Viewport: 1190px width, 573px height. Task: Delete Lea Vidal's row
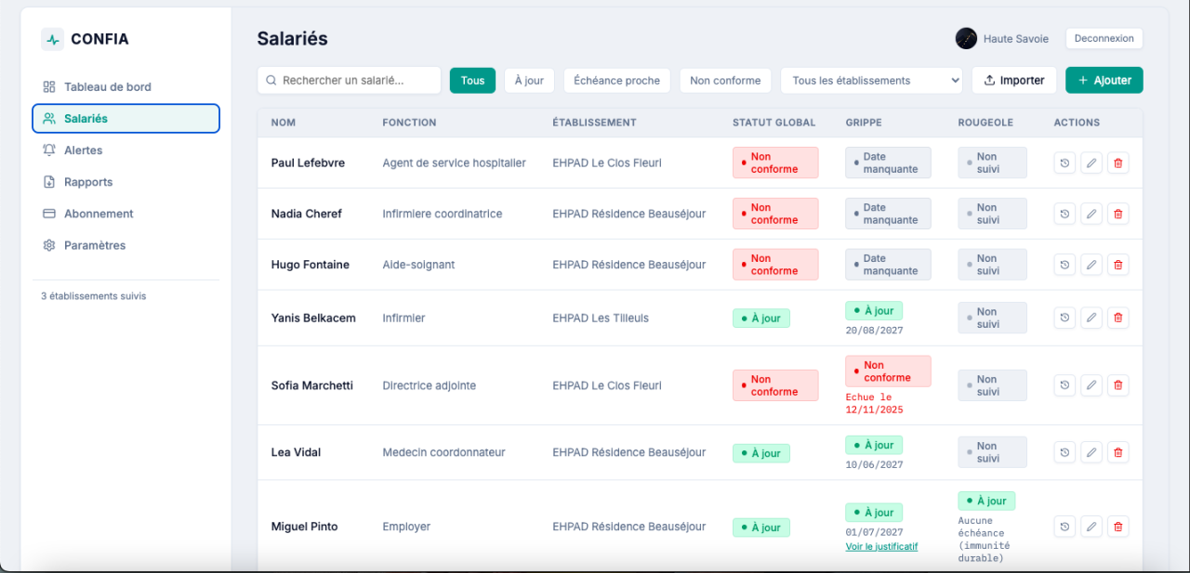tap(1118, 452)
